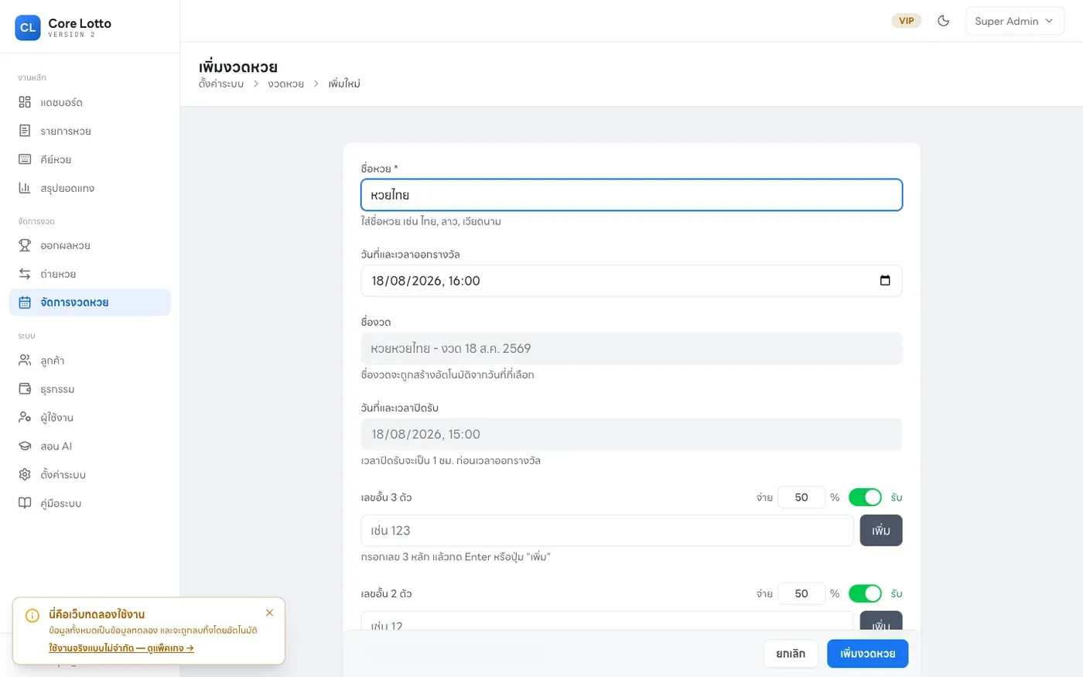Click the รายการหวย list icon
1083x677 pixels.
tap(25, 131)
